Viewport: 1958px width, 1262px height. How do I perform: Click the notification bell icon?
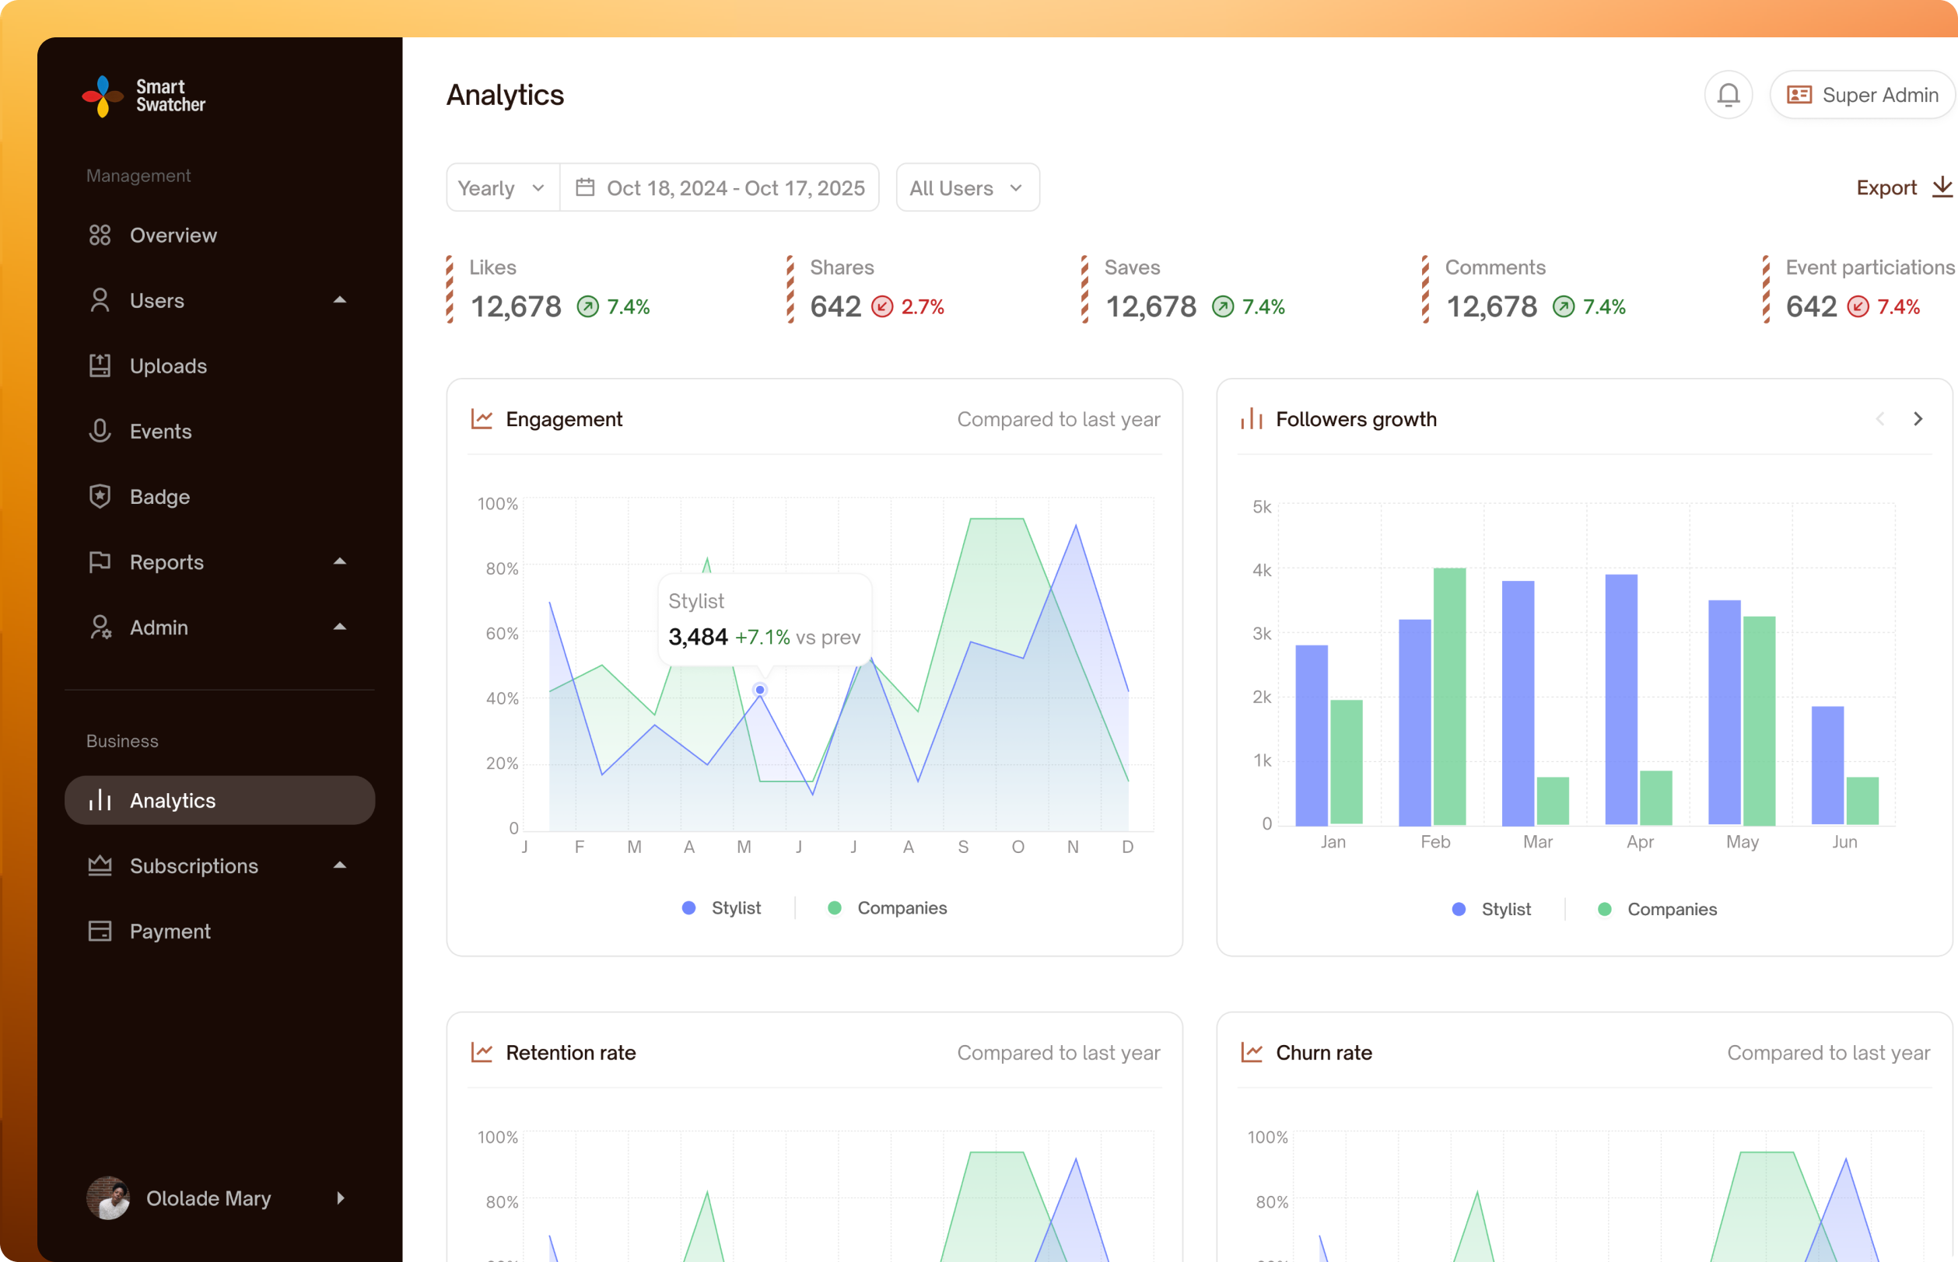click(x=1728, y=95)
